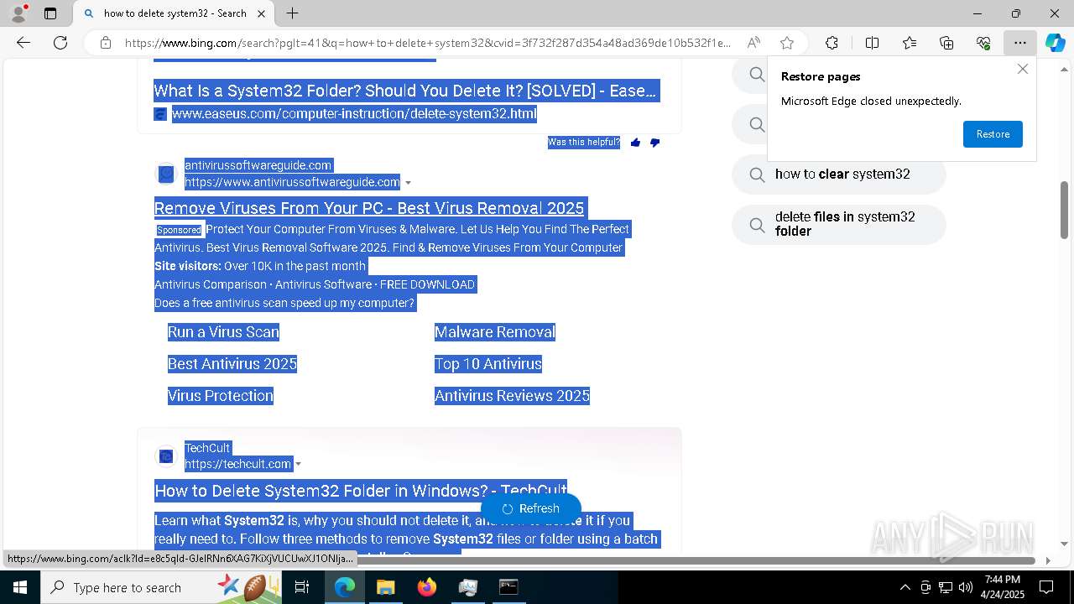Add this page to favorites
Viewport: 1074px width, 604px height.
click(787, 43)
